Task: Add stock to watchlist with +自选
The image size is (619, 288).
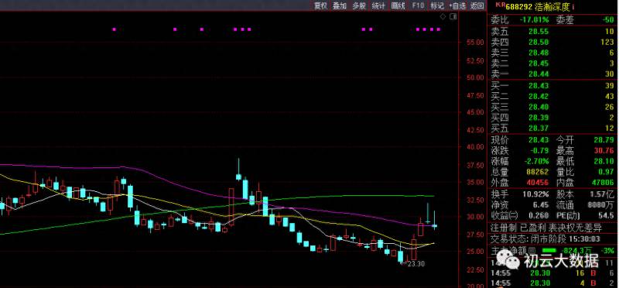Action: click(457, 5)
